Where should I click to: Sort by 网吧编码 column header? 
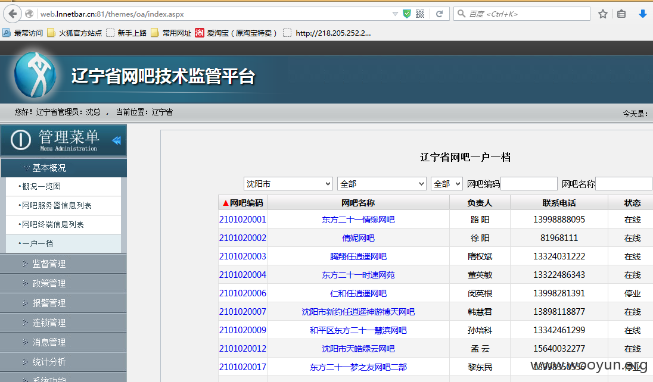pyautogui.click(x=243, y=203)
